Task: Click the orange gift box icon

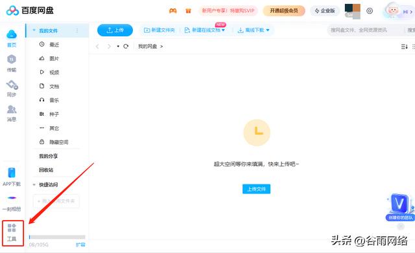Action: (x=188, y=11)
